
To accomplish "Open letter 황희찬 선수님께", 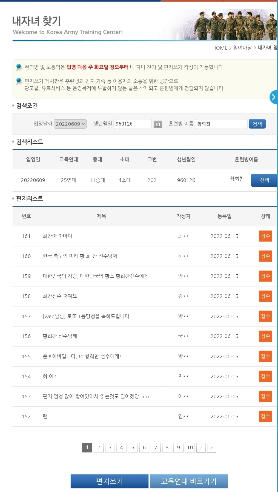I will point(60,336).
